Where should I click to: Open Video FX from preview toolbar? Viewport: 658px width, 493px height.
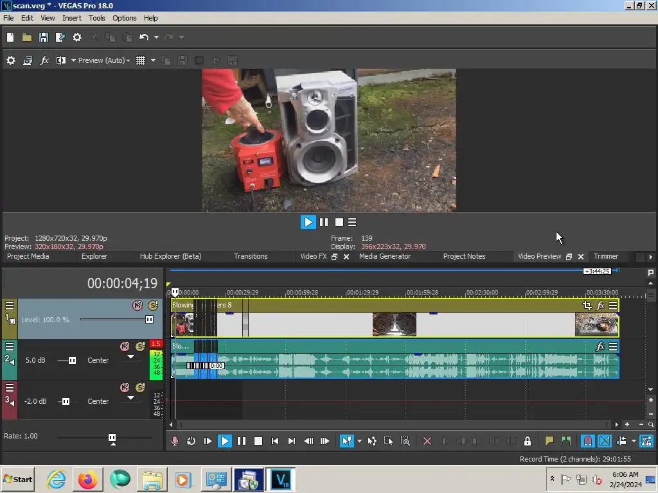(x=44, y=60)
